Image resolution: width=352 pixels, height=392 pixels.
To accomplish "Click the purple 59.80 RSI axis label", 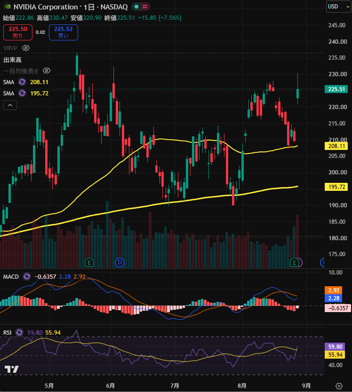I will click(335, 346).
